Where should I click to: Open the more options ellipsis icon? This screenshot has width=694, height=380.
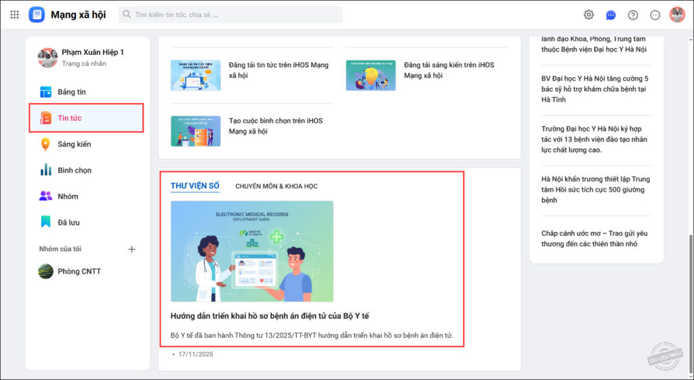655,15
